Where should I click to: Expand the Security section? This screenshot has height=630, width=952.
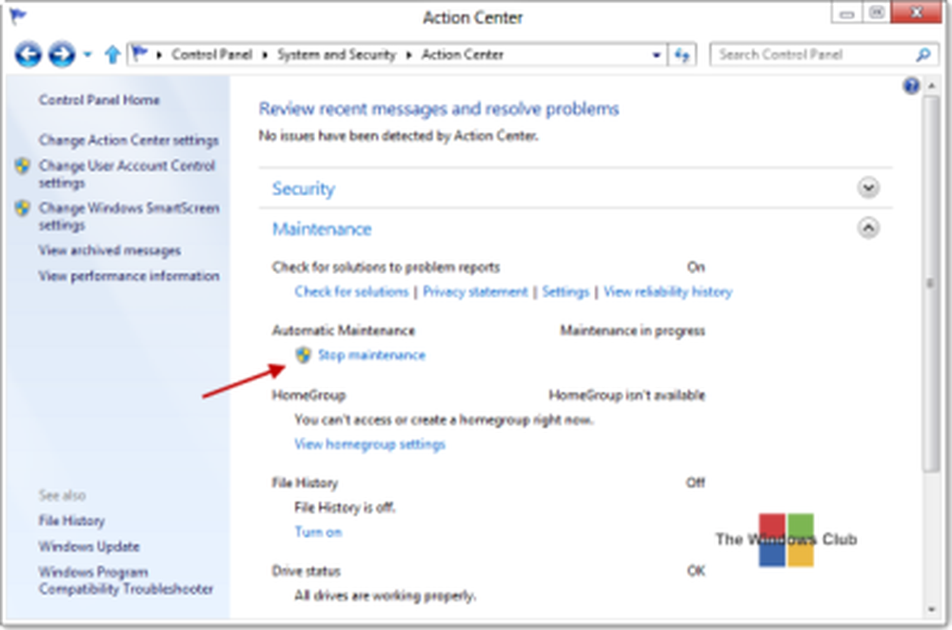pyautogui.click(x=867, y=187)
